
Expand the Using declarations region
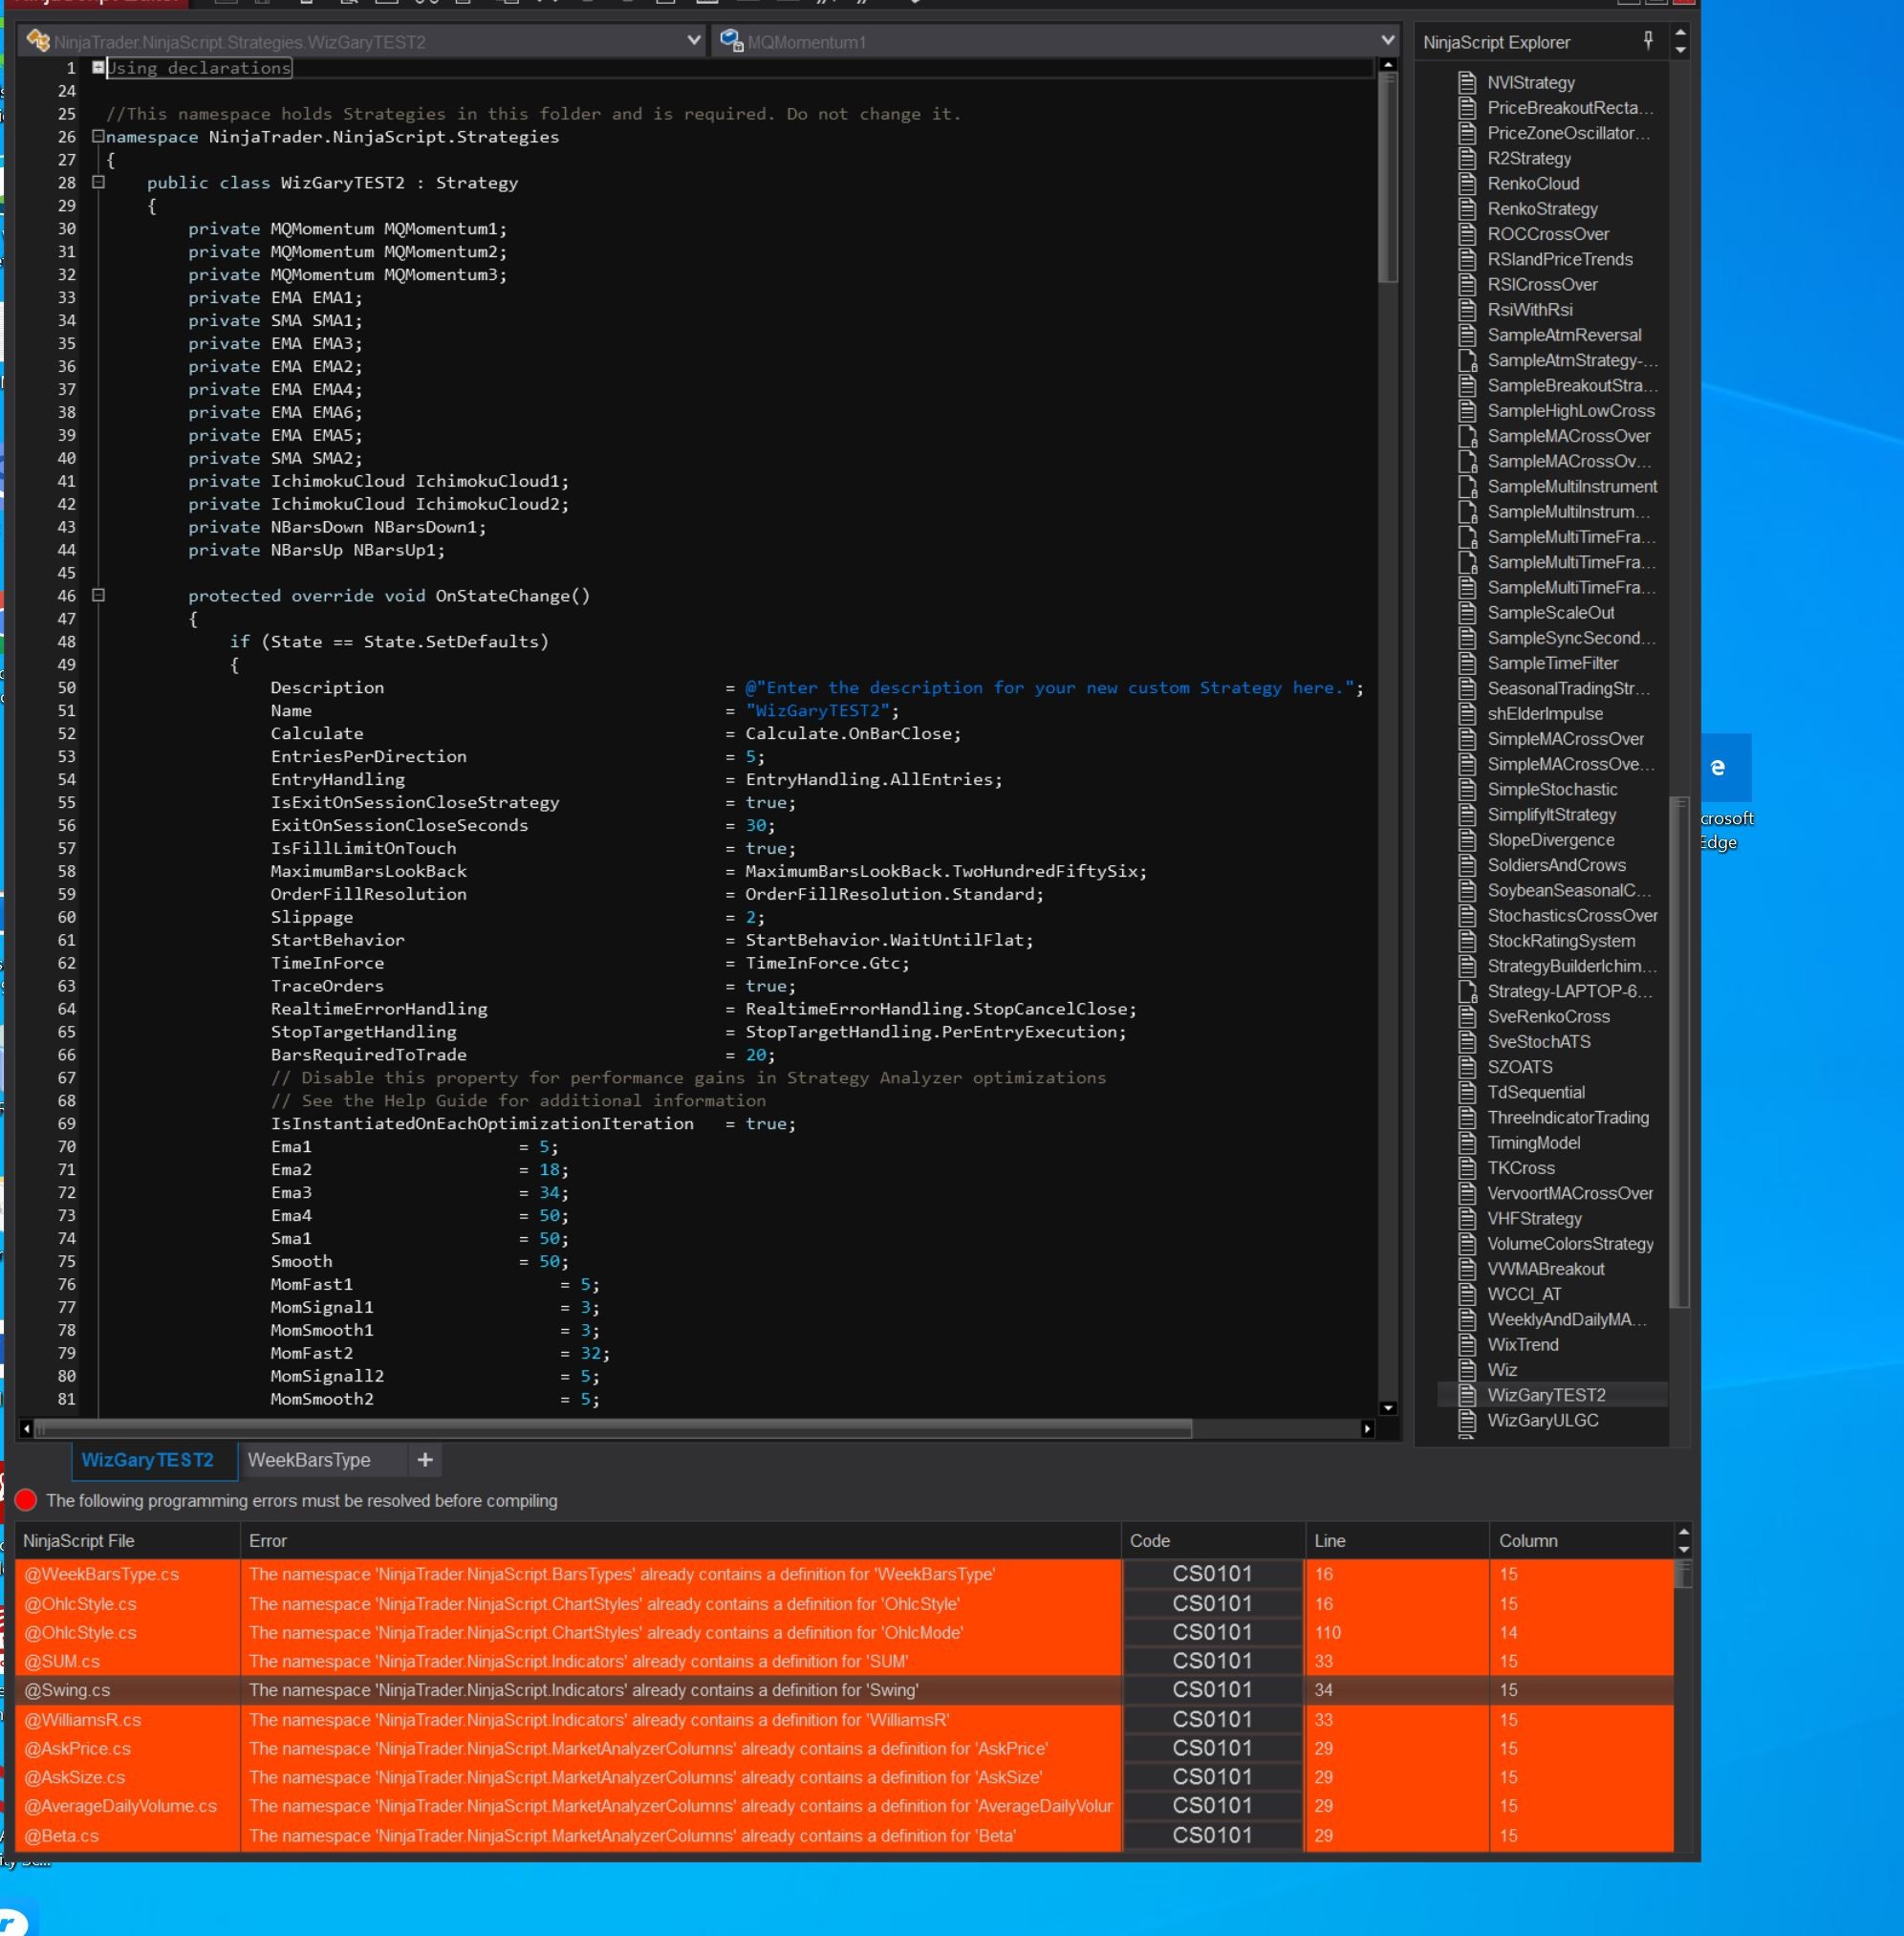(x=98, y=67)
